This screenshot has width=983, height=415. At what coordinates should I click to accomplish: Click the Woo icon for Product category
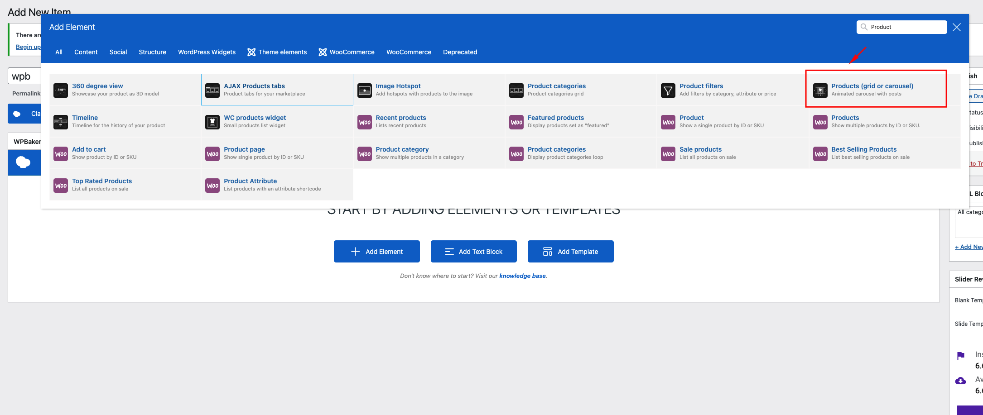[365, 153]
